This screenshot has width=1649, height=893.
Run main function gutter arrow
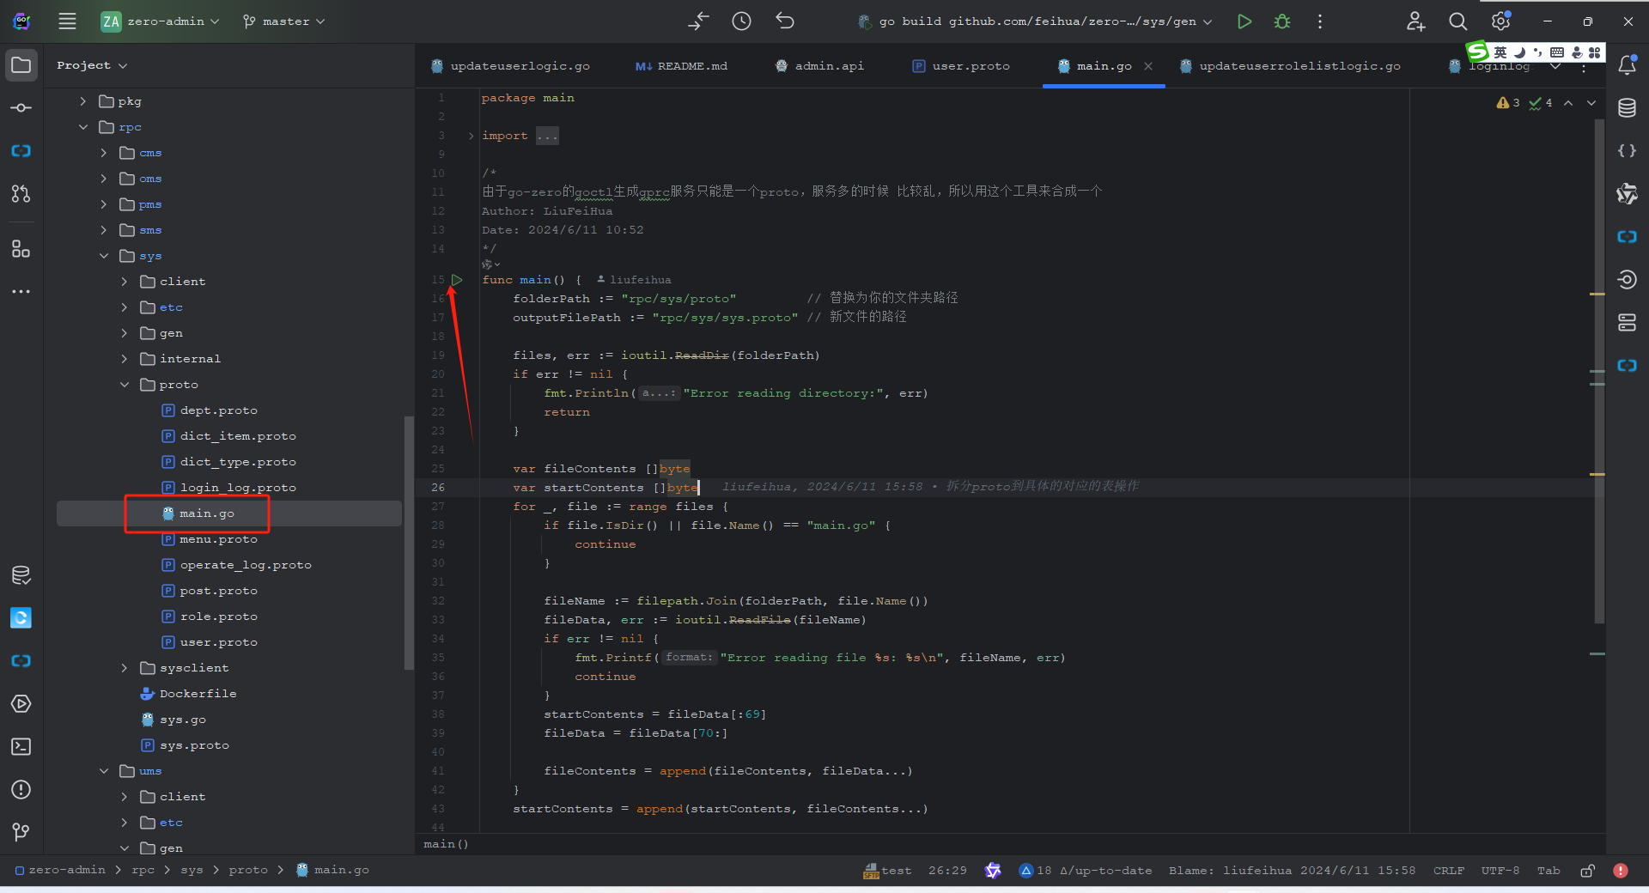(x=457, y=280)
